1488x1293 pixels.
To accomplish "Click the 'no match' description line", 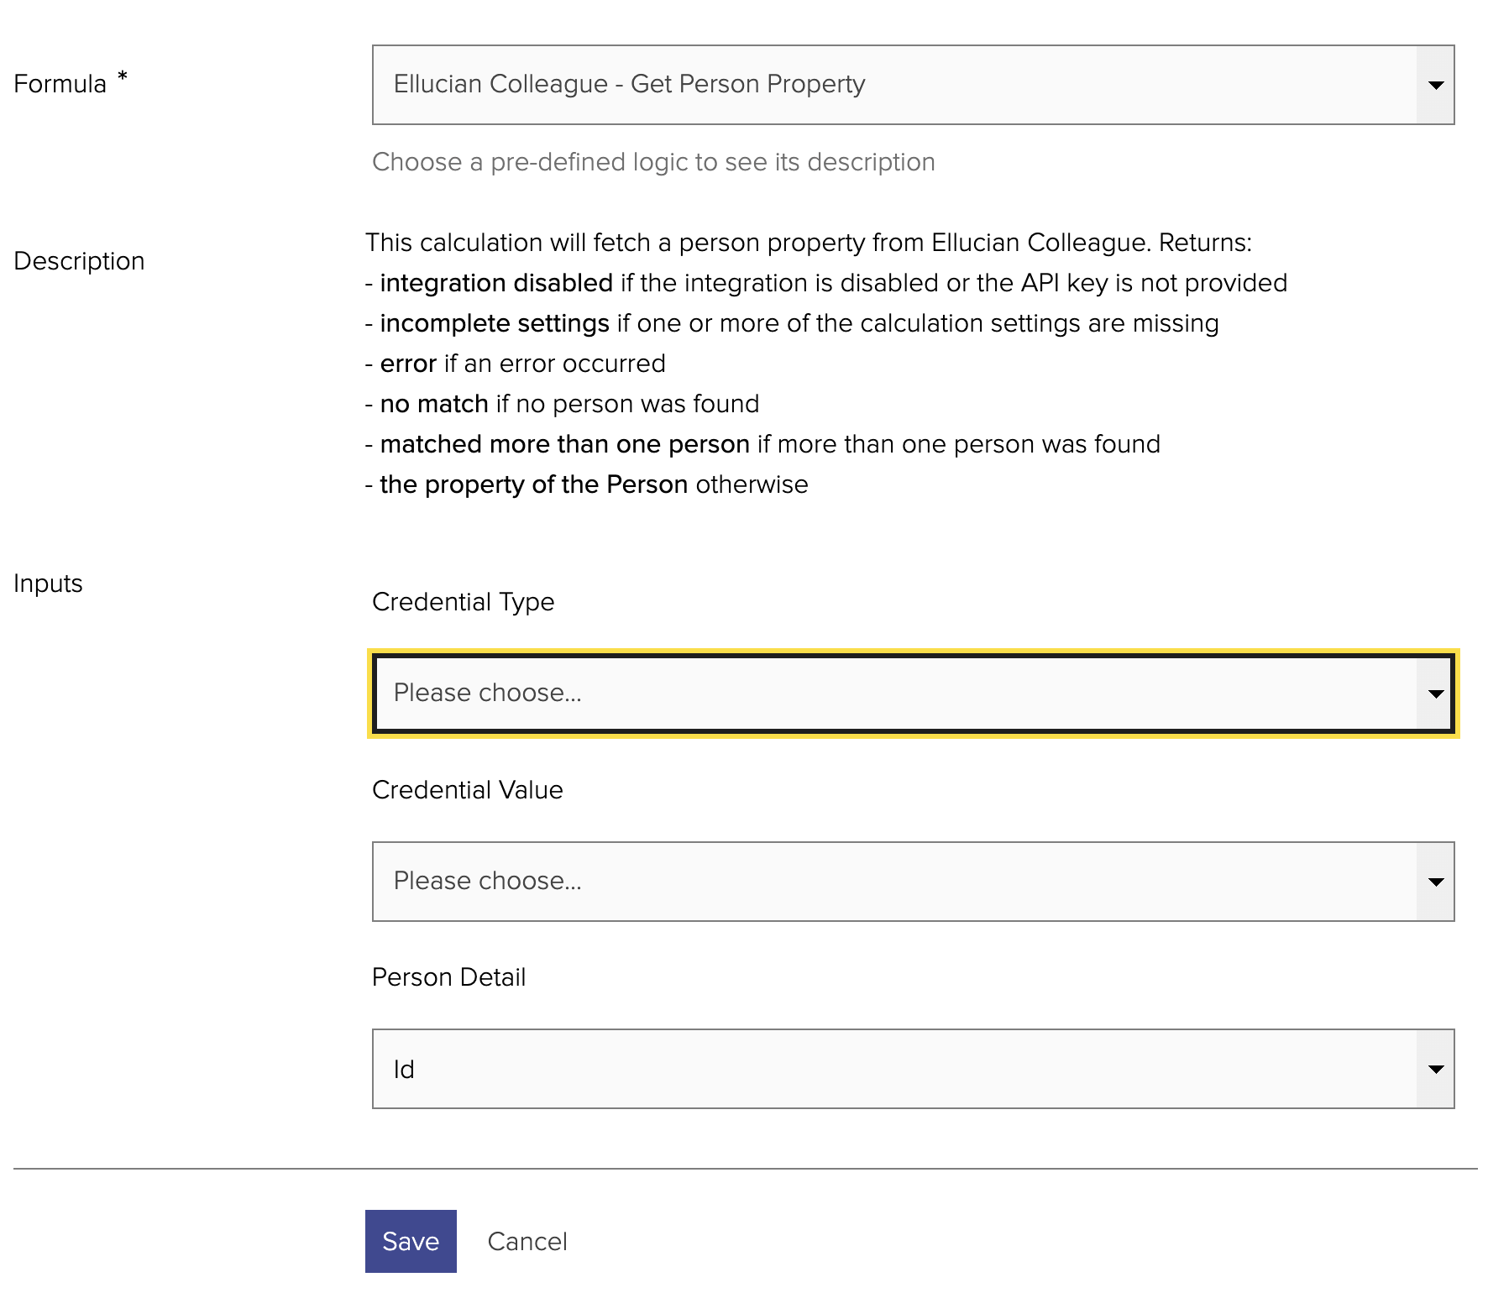I will click(562, 404).
